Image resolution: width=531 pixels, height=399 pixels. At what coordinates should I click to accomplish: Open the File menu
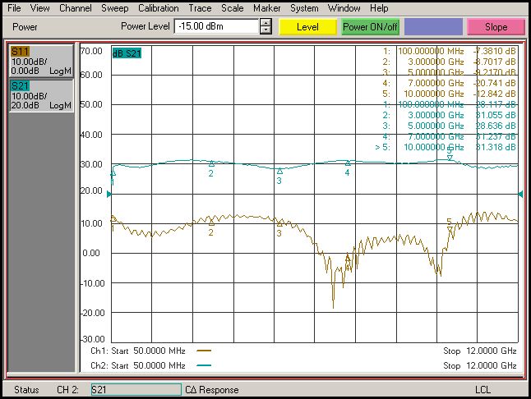pos(14,7)
